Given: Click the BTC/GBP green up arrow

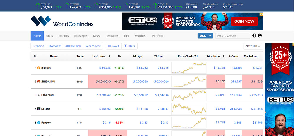Looking at the screenshot, I should [x=126, y=6].
